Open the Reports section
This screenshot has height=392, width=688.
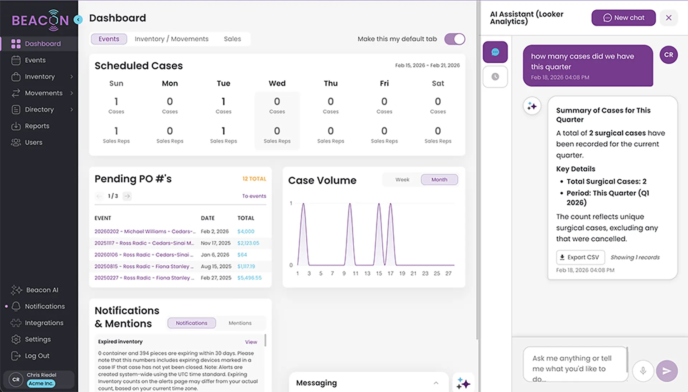(x=37, y=126)
